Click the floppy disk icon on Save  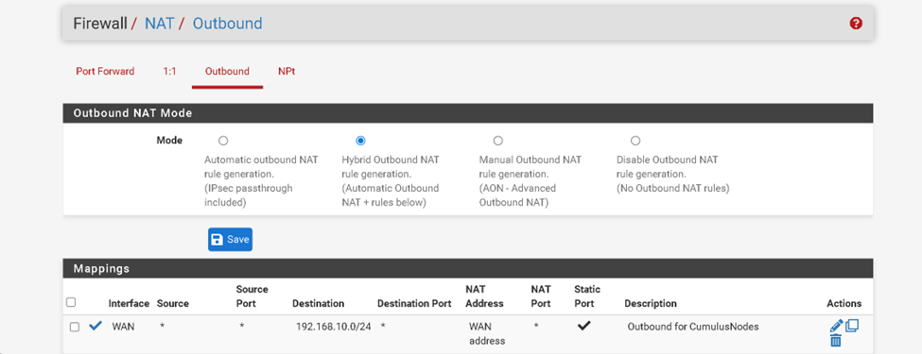[217, 240]
